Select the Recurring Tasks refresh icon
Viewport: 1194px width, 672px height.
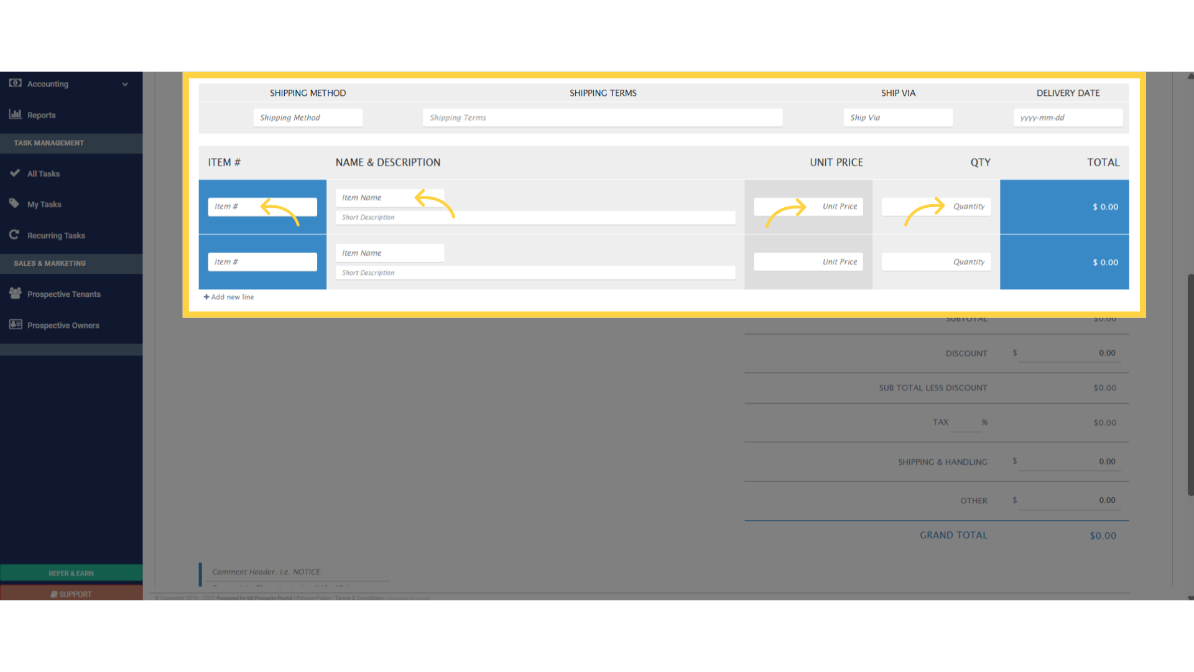[x=14, y=235]
